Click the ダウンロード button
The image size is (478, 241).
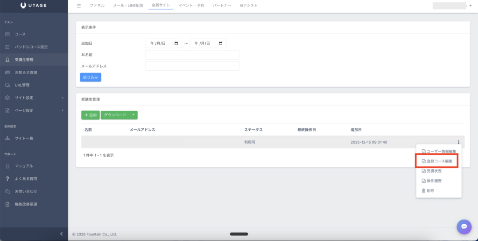tap(115, 115)
